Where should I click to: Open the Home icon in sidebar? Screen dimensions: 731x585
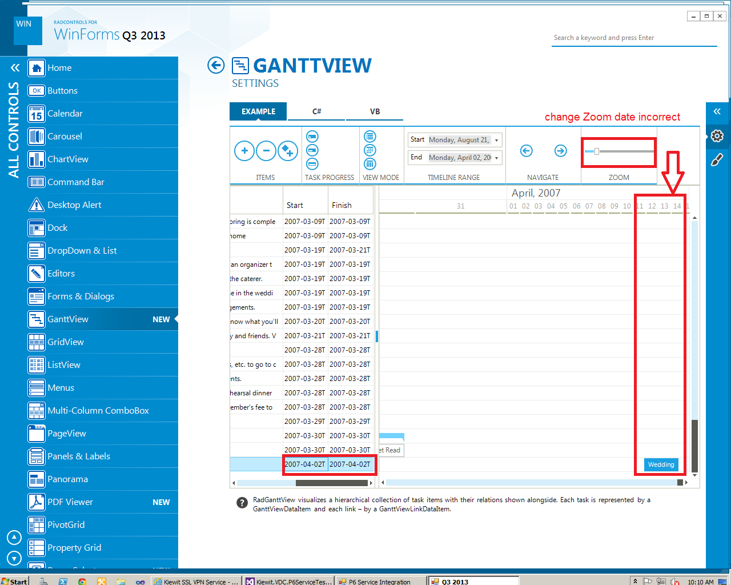tap(37, 68)
